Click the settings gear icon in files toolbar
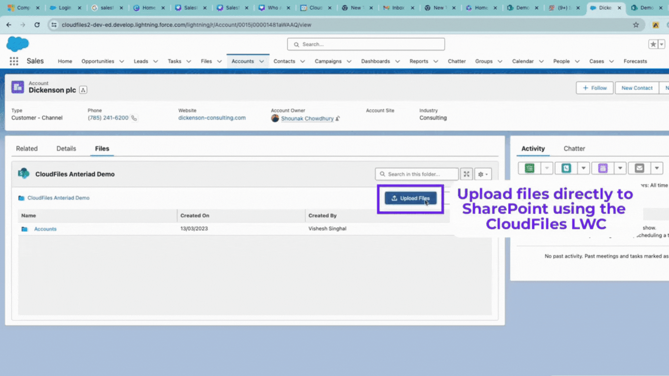 coord(481,174)
